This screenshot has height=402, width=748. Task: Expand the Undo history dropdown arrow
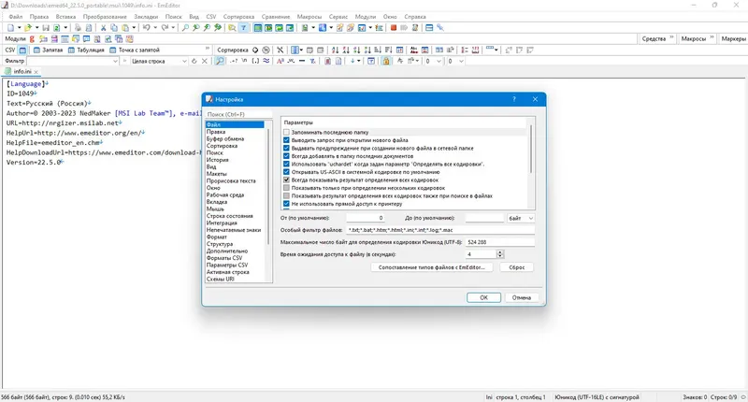coord(155,28)
